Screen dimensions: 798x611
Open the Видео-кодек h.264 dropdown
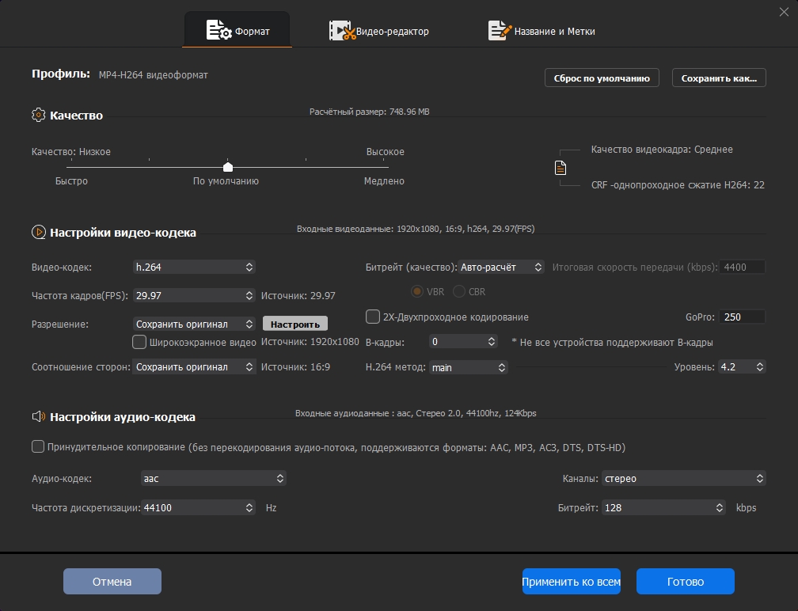(x=194, y=268)
